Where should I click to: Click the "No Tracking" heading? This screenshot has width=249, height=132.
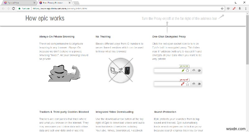point(103,37)
